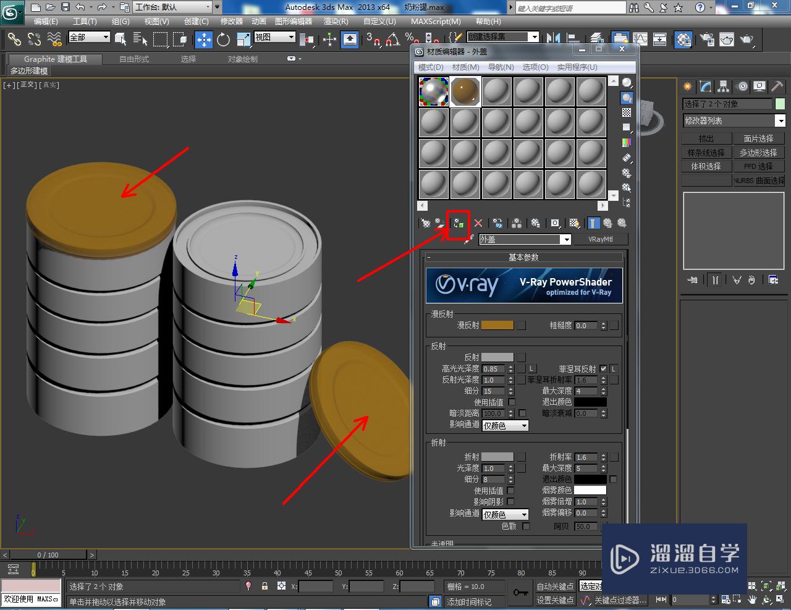Click Go to Parent icon
The height and width of the screenshot is (610, 791).
click(607, 223)
